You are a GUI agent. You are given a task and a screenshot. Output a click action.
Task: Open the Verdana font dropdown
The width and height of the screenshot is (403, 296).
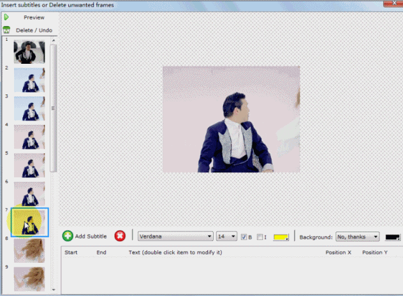175,236
